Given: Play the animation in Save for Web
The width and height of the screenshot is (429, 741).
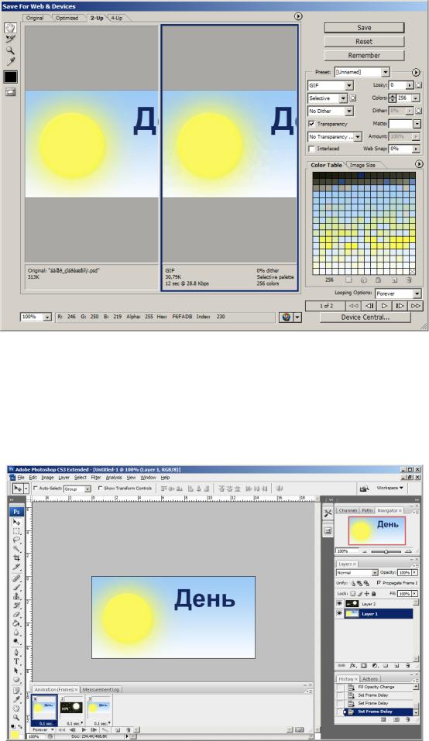Looking at the screenshot, I should [x=385, y=306].
